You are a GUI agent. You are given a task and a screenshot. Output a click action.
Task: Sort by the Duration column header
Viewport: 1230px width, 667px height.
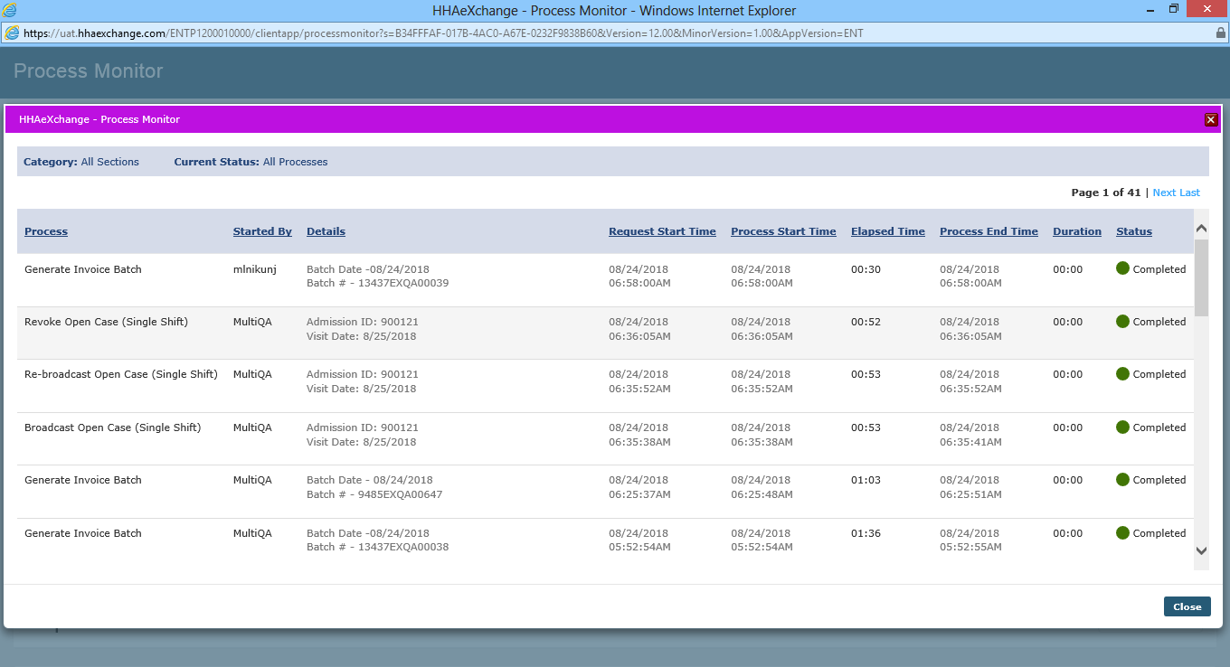(1077, 231)
